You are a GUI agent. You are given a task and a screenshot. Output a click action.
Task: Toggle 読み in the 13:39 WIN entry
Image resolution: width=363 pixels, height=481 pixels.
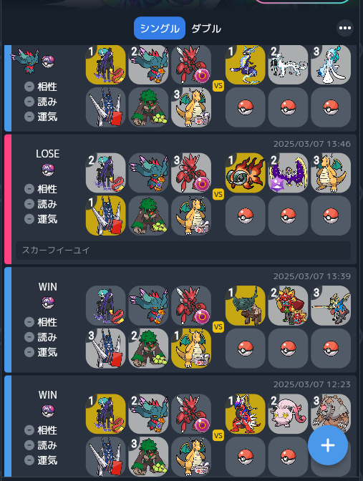41,337
